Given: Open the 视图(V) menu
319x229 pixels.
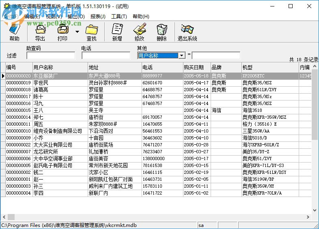Looking at the screenshot, I should tap(54, 17).
